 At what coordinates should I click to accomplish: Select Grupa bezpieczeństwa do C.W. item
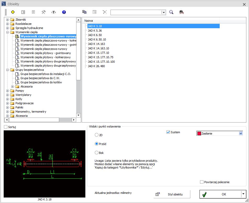tap(40, 78)
